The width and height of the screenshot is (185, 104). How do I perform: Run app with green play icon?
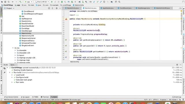[52, 2]
